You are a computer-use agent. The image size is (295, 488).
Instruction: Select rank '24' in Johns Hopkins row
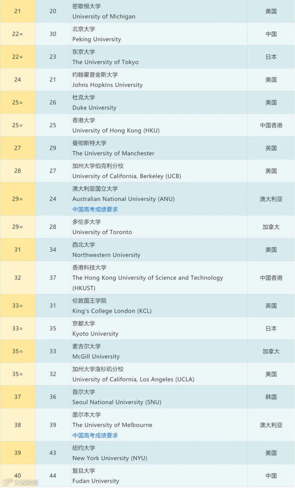pyautogui.click(x=17, y=80)
